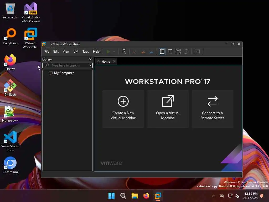Open the clock showing 12:39 PM

[x=250, y=196]
